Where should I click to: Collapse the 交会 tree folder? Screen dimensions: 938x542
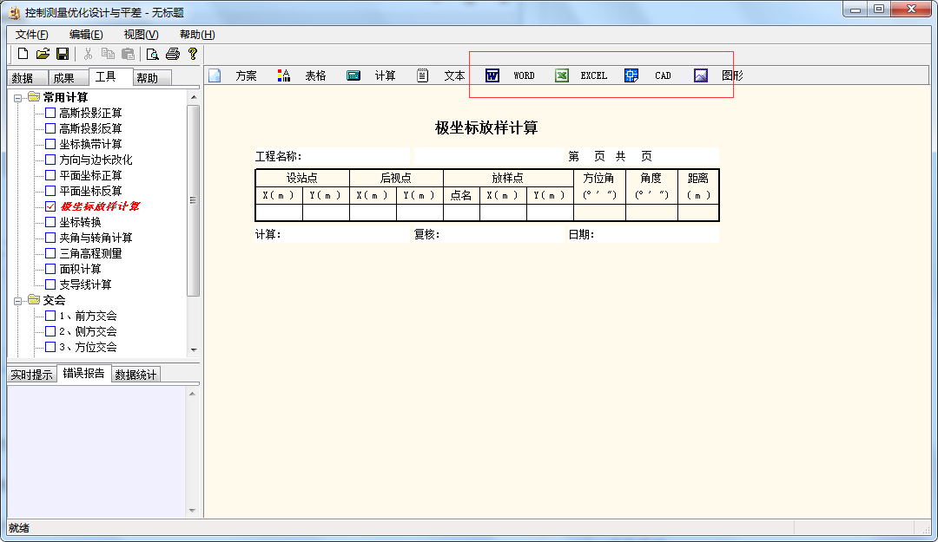point(17,300)
